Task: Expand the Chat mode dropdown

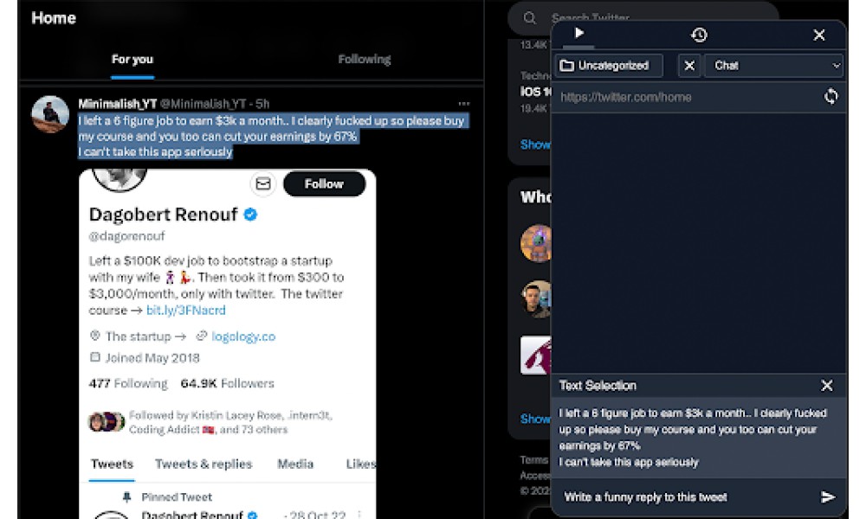Action: tap(774, 66)
